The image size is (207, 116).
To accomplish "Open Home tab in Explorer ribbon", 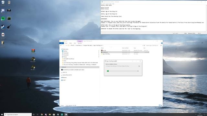I will tap(66, 43).
